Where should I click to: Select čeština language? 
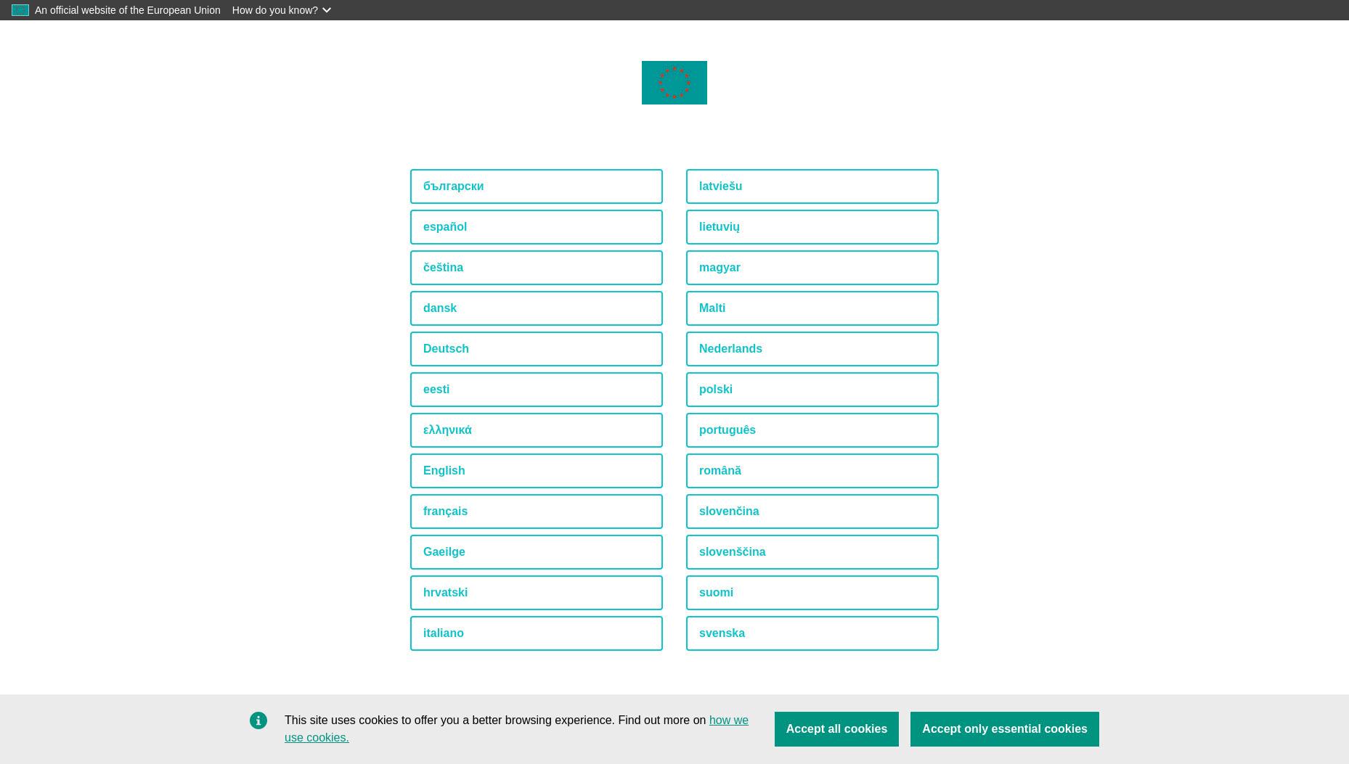(537, 268)
